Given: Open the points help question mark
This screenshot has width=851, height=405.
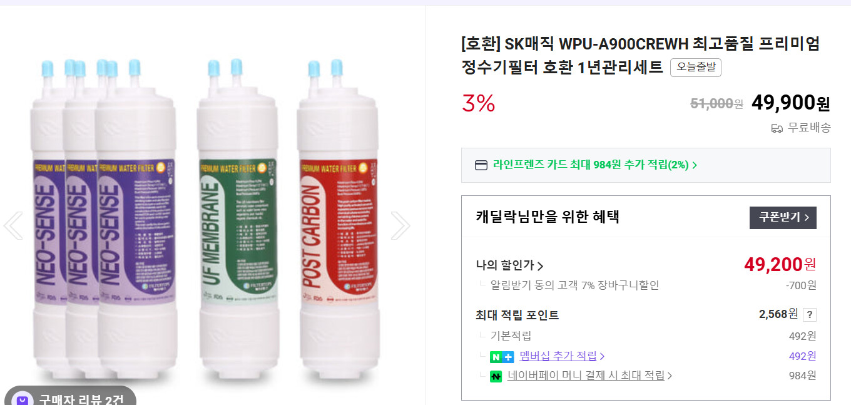Looking at the screenshot, I should [809, 314].
